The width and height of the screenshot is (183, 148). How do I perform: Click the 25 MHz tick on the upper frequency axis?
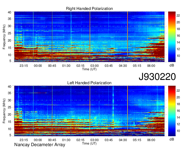[x=9, y=33]
